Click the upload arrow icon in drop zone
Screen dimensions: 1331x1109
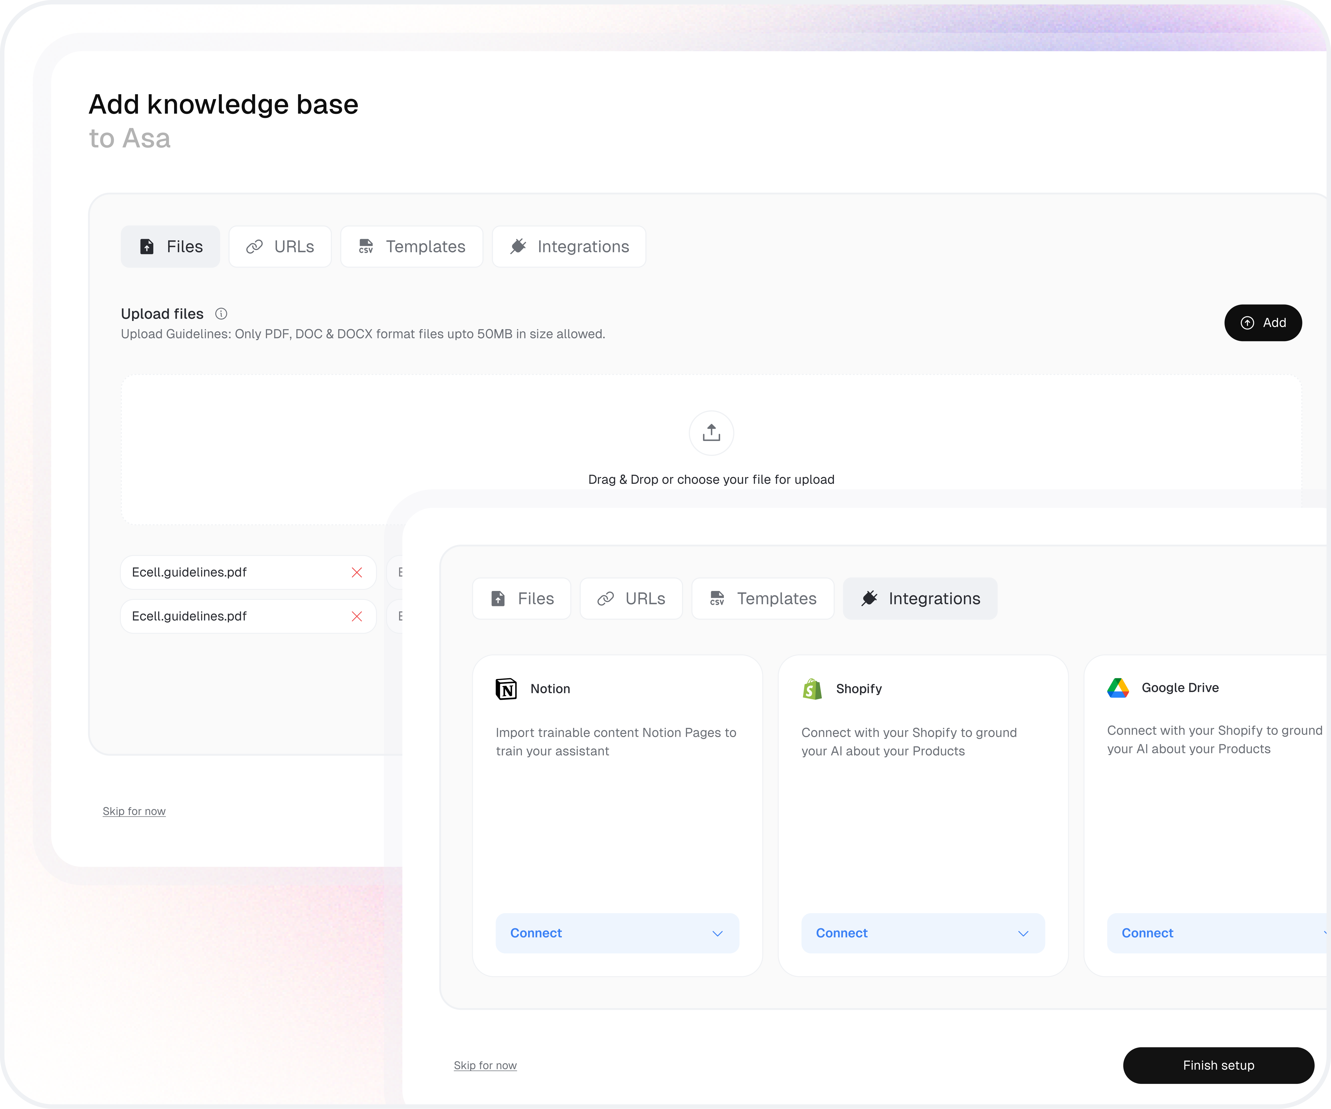(x=711, y=433)
